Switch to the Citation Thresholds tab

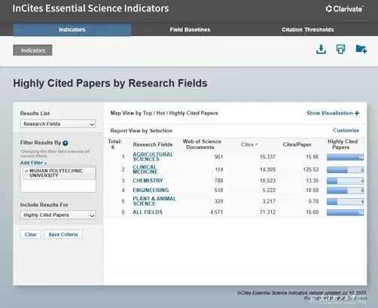(308, 29)
